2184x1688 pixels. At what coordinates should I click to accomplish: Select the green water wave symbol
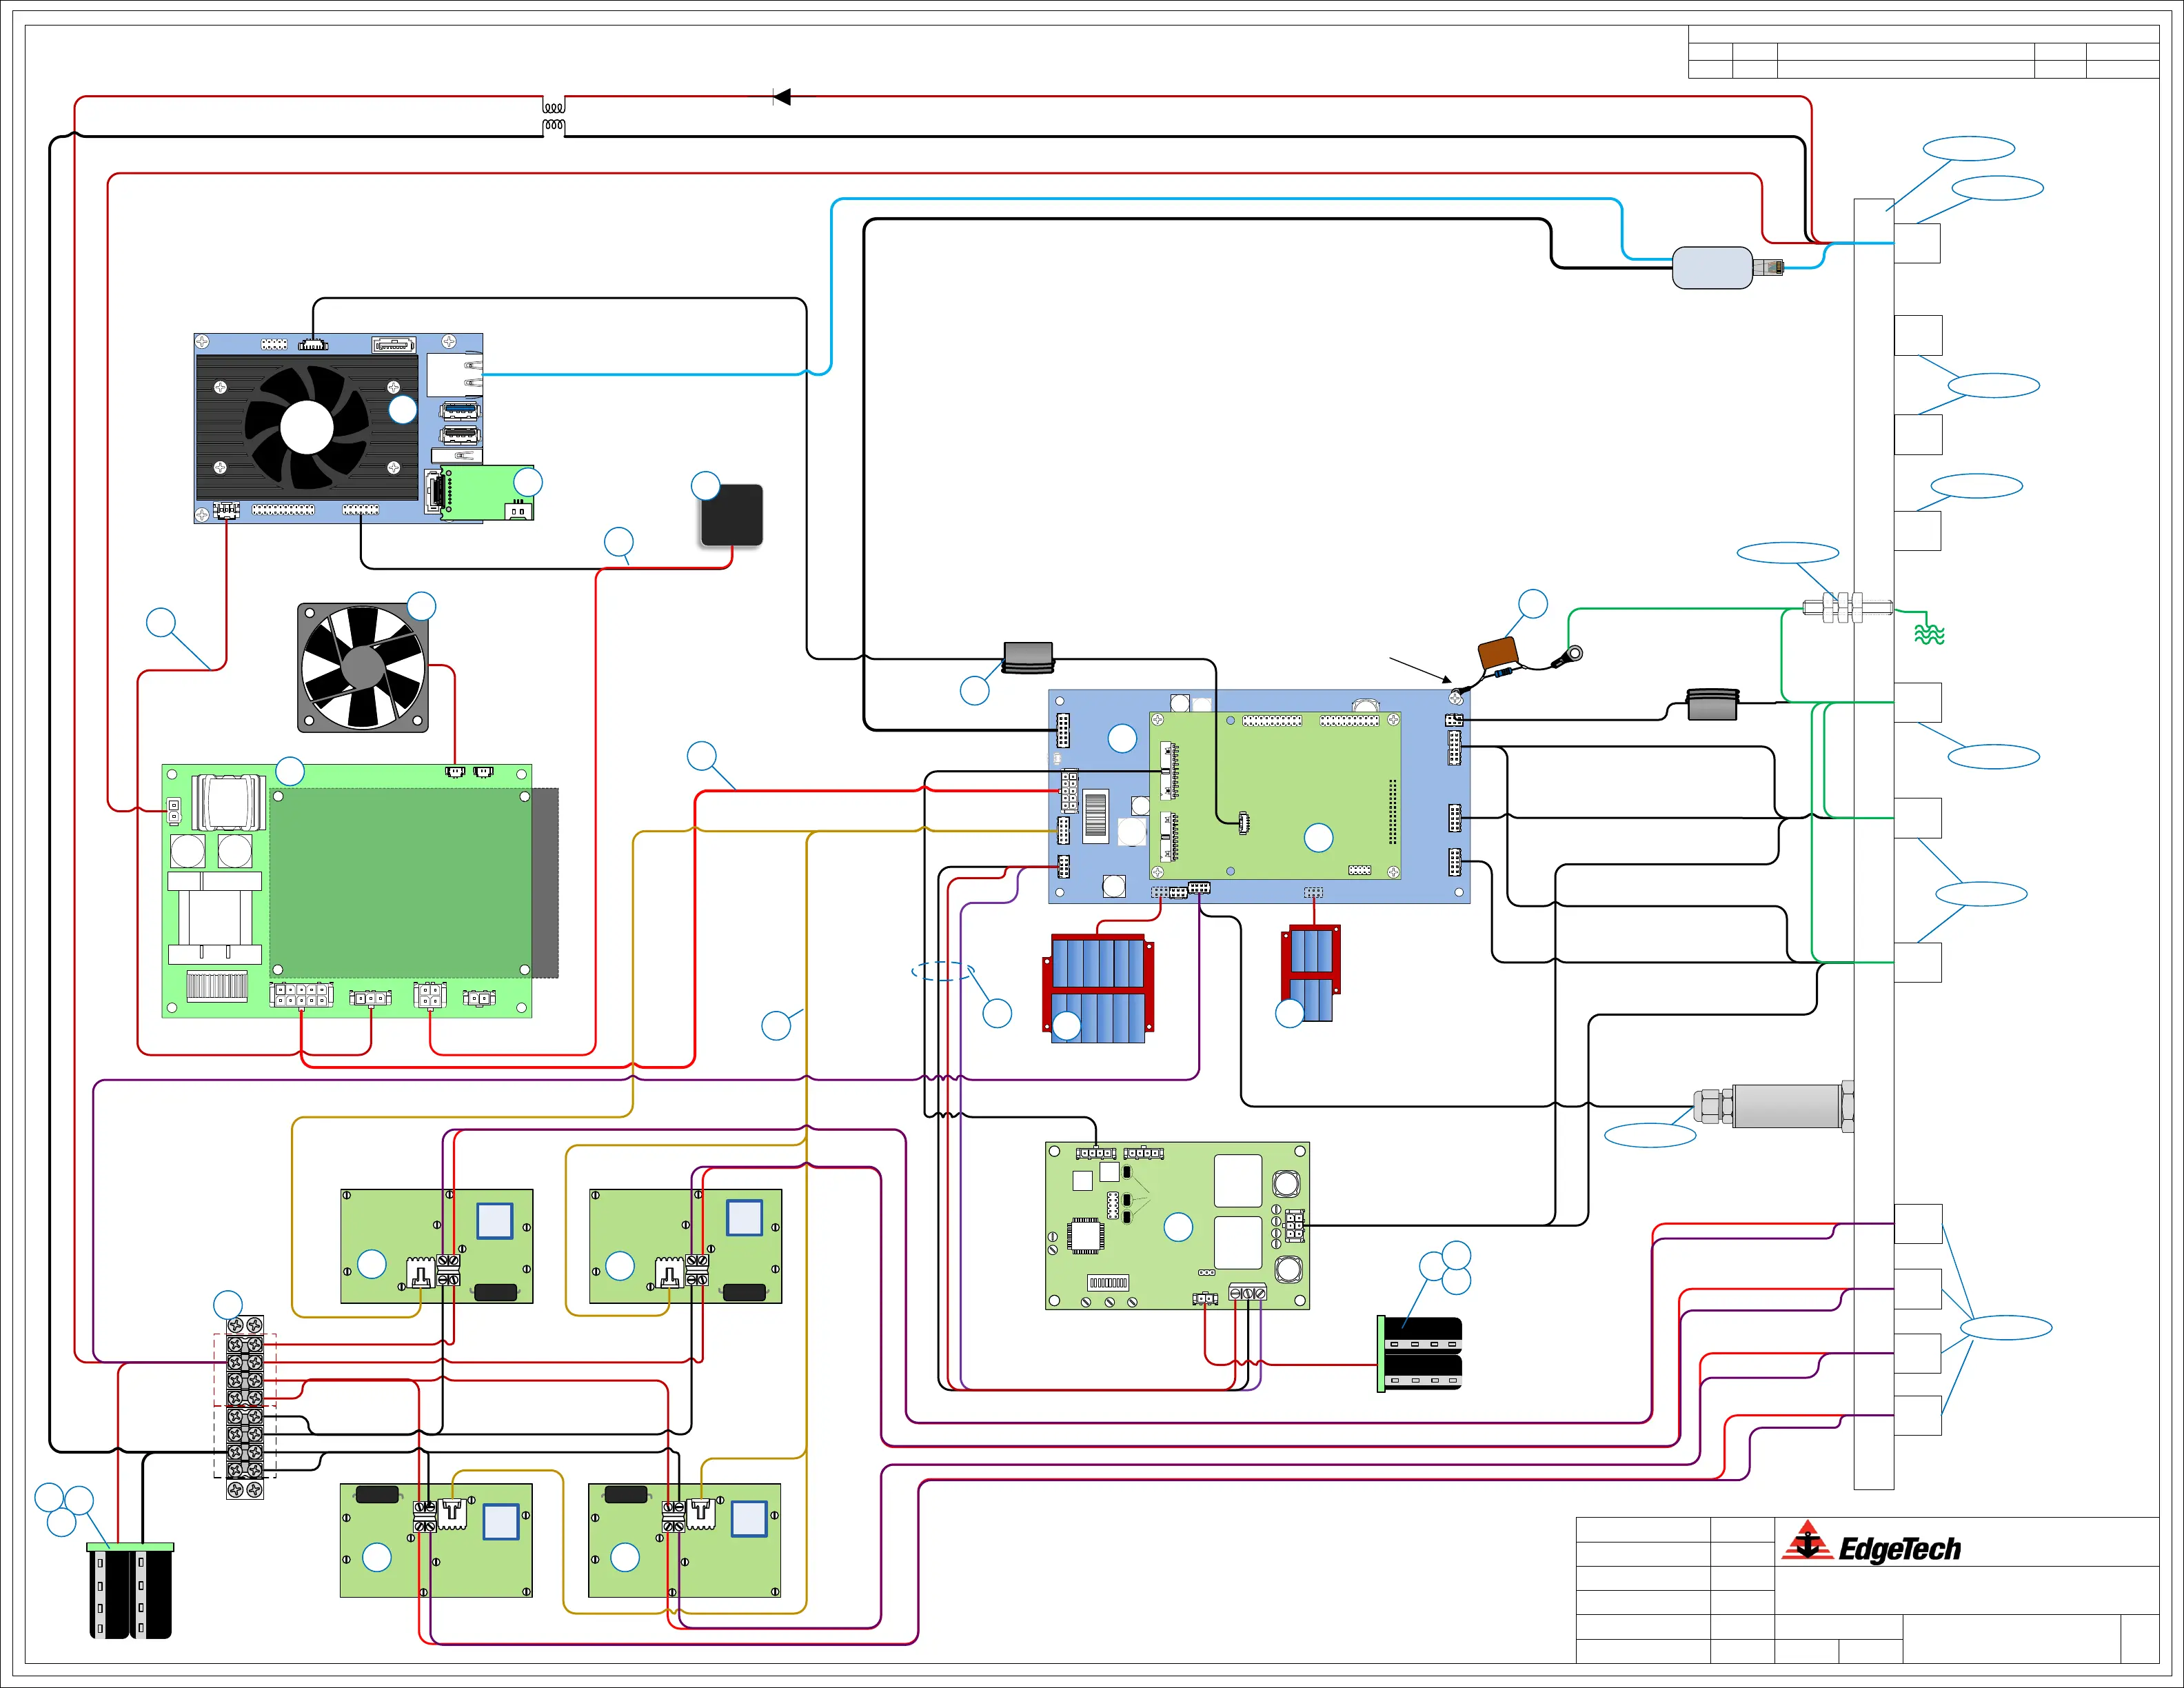(x=1929, y=634)
